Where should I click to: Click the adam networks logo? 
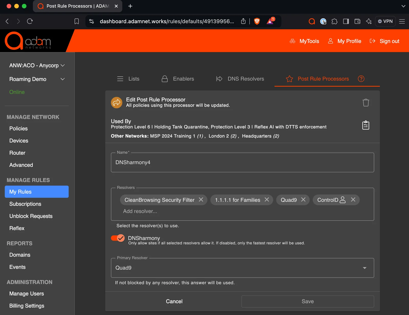point(28,41)
